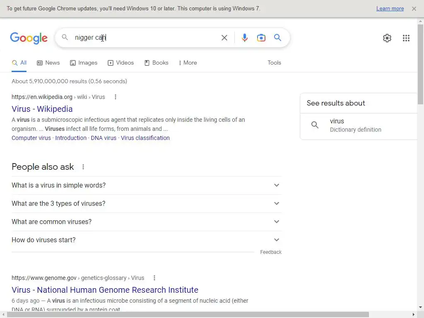The height and width of the screenshot is (318, 424).
Task: Click the Google logo
Action: click(29, 38)
